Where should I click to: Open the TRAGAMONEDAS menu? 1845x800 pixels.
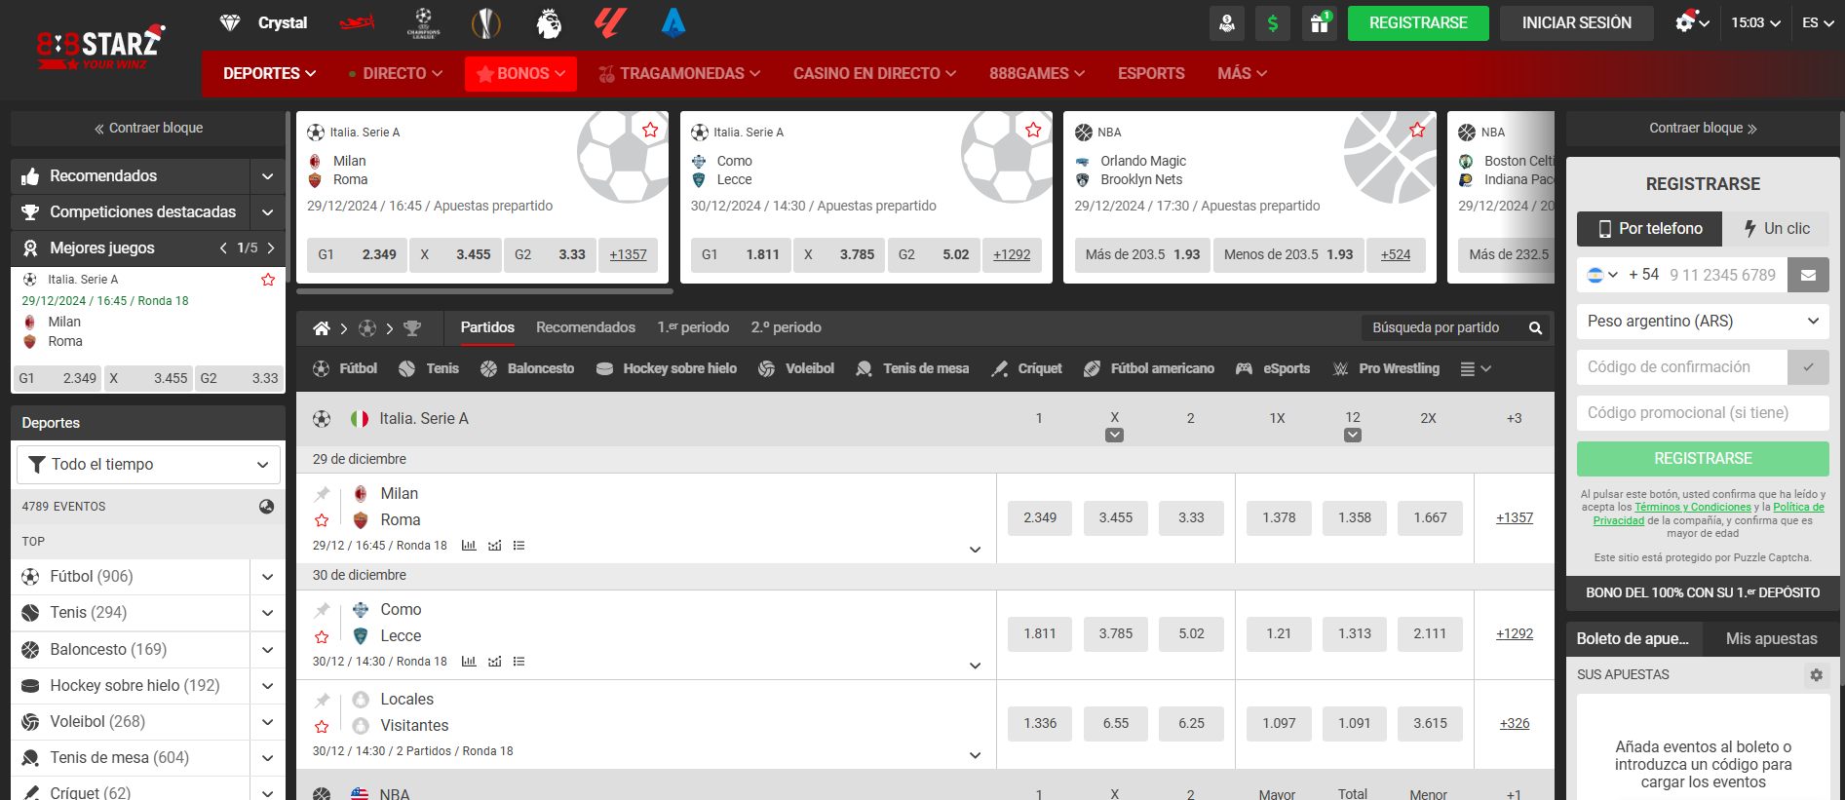tap(679, 73)
